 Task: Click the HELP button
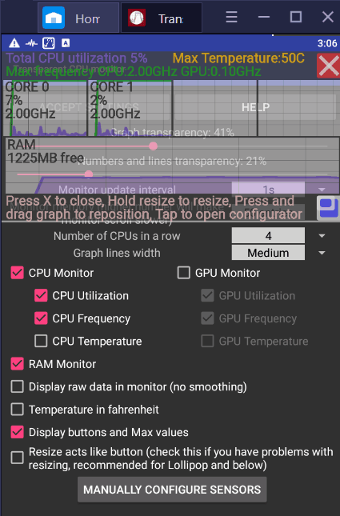coord(256,107)
